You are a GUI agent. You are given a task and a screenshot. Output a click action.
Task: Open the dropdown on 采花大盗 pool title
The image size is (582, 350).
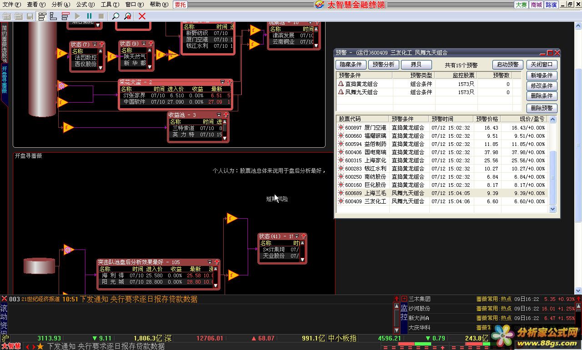[222, 82]
